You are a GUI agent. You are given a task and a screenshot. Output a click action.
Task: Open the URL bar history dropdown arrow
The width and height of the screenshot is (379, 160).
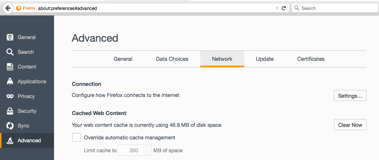[277, 8]
